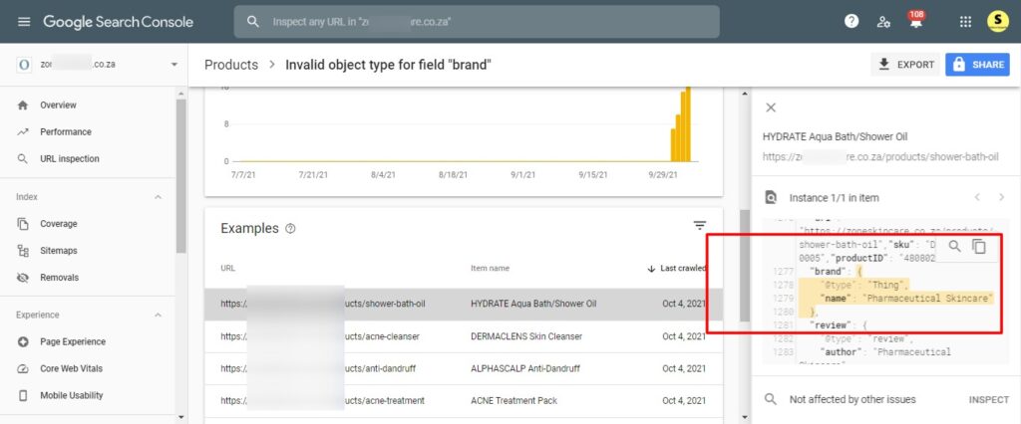This screenshot has width=1021, height=424.
Task: Click Products breadcrumb link
Action: [231, 65]
